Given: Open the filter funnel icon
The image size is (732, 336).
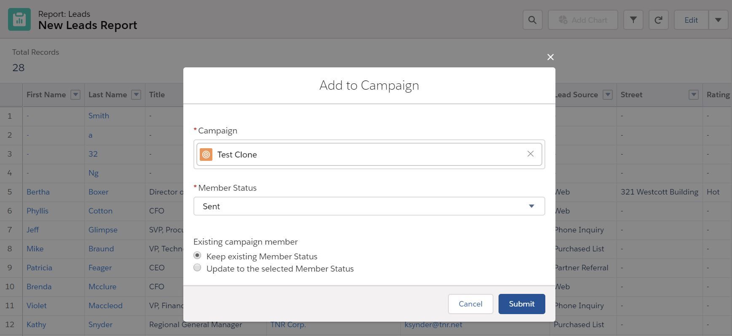Looking at the screenshot, I should (x=633, y=20).
